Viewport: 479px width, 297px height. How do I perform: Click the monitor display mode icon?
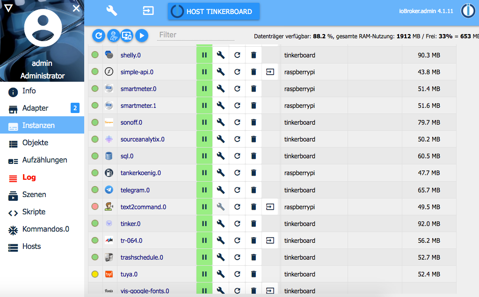pos(127,35)
